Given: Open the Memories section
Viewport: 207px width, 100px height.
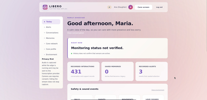Looking at the screenshot, I should 51,38.
